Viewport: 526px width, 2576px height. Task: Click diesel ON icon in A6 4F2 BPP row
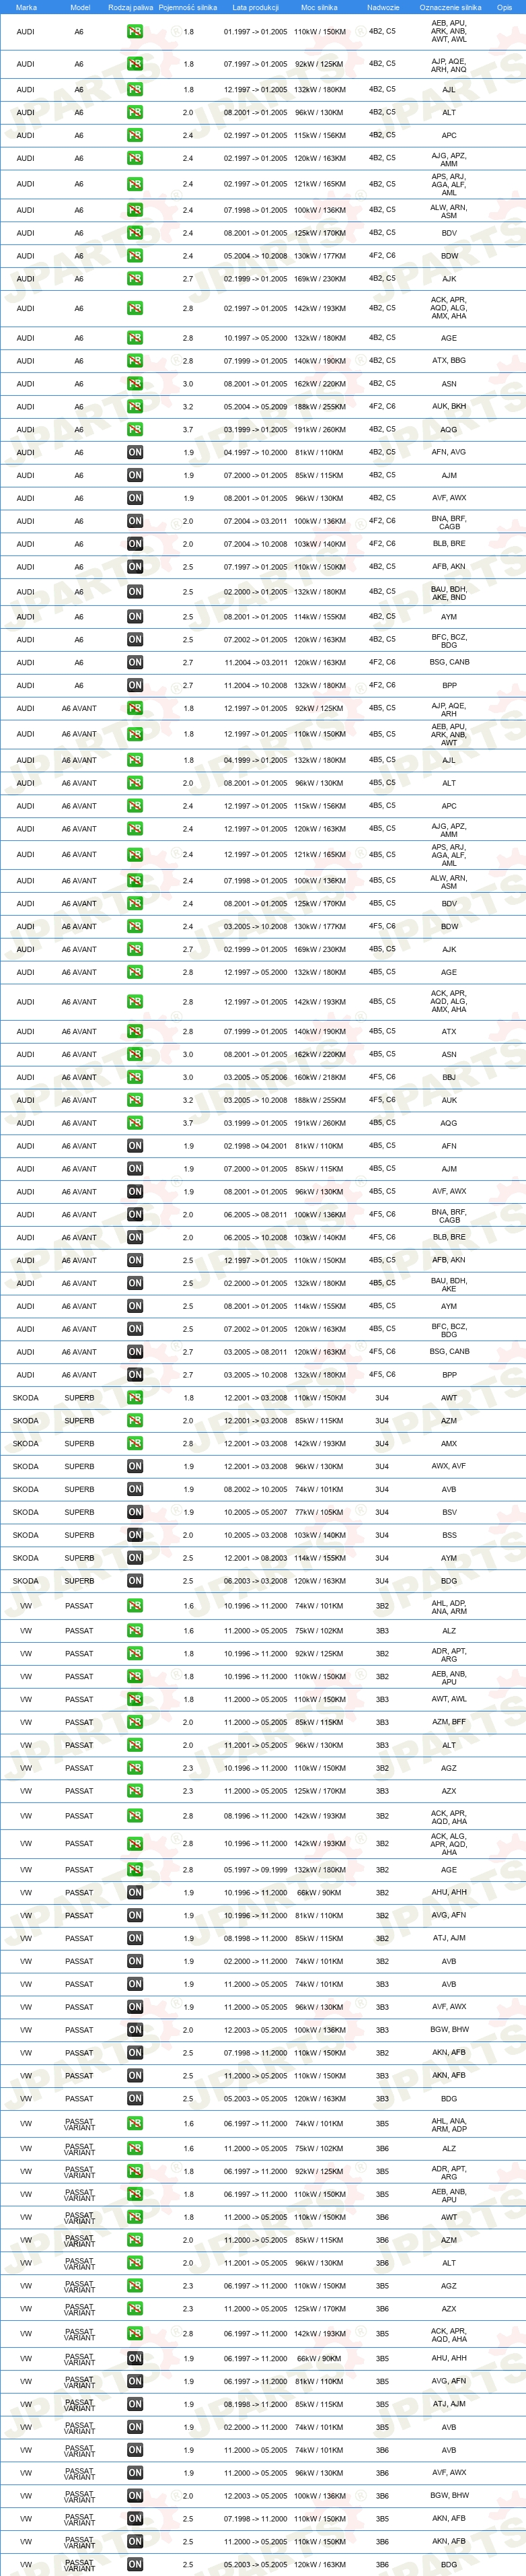click(135, 686)
